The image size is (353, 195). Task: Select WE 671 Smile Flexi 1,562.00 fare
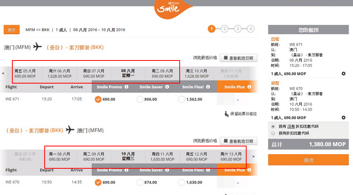(181, 99)
